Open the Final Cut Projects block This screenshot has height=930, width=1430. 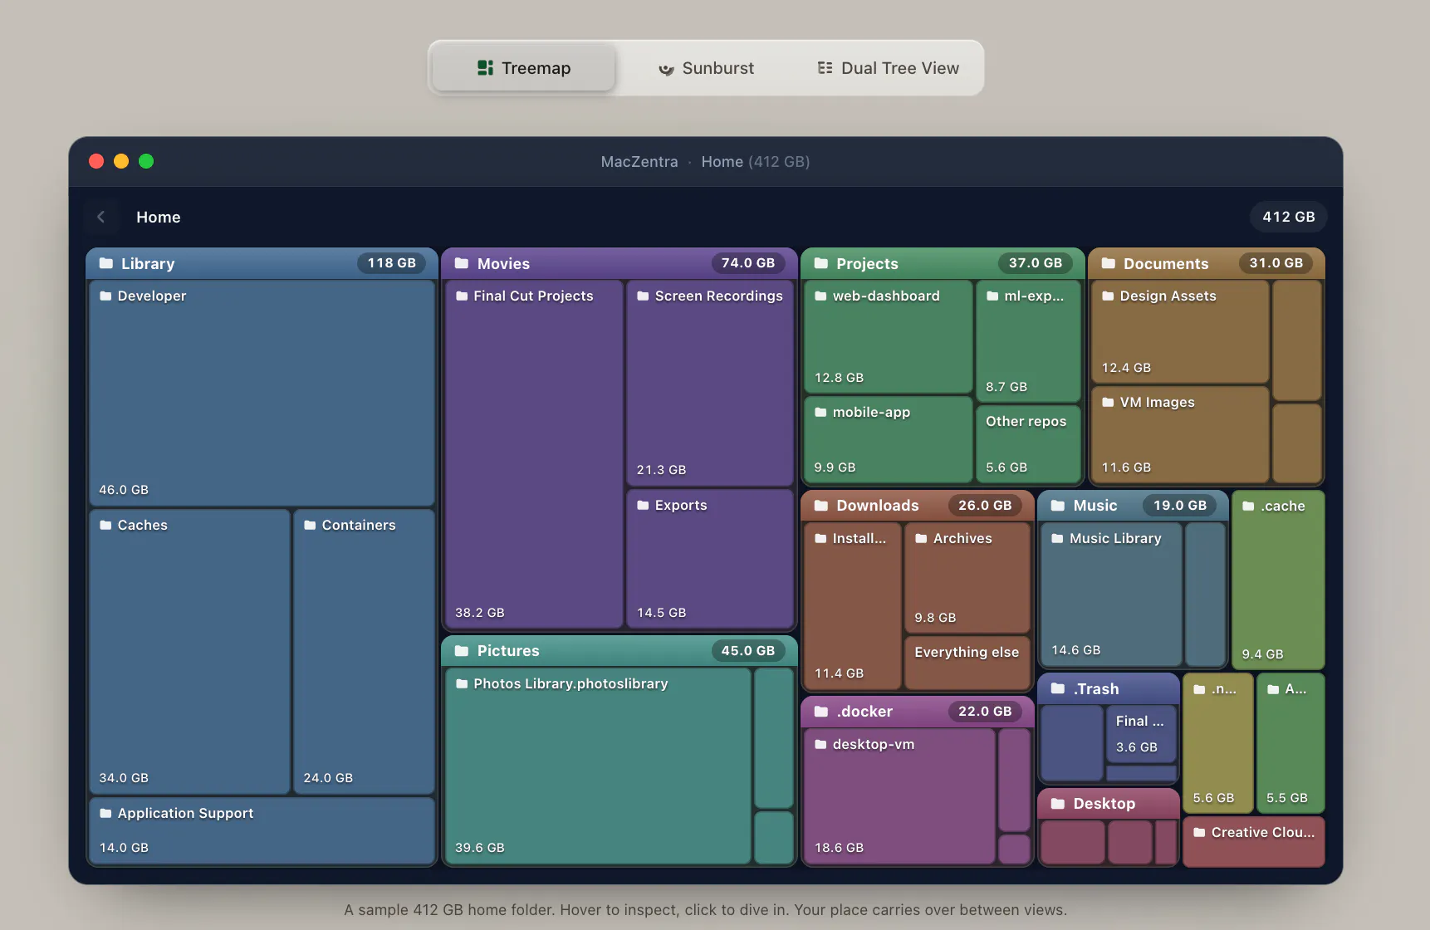pos(534,453)
